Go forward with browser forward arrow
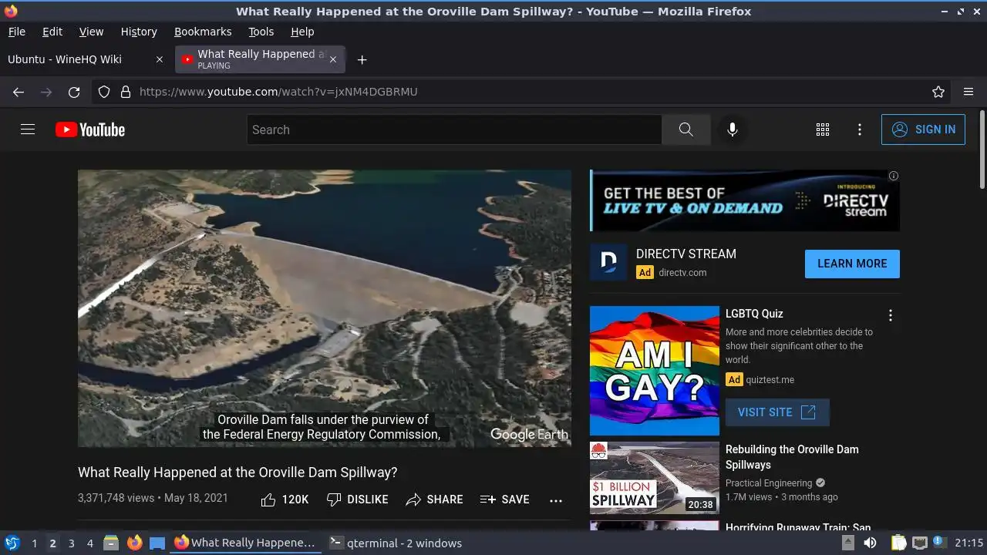The width and height of the screenshot is (987, 555). 46,92
